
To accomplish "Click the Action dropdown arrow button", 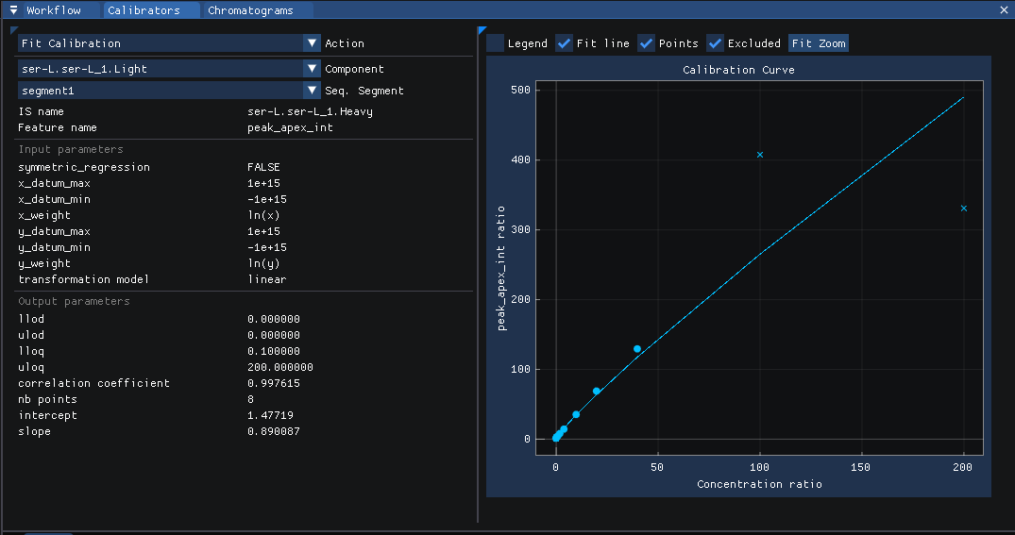I will pyautogui.click(x=312, y=43).
